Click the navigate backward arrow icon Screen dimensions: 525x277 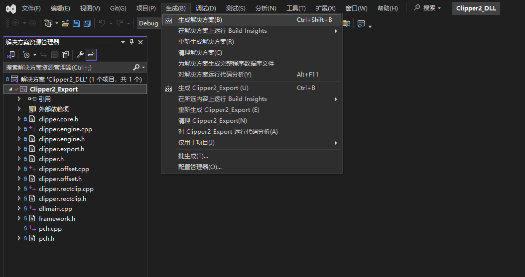coord(15,23)
